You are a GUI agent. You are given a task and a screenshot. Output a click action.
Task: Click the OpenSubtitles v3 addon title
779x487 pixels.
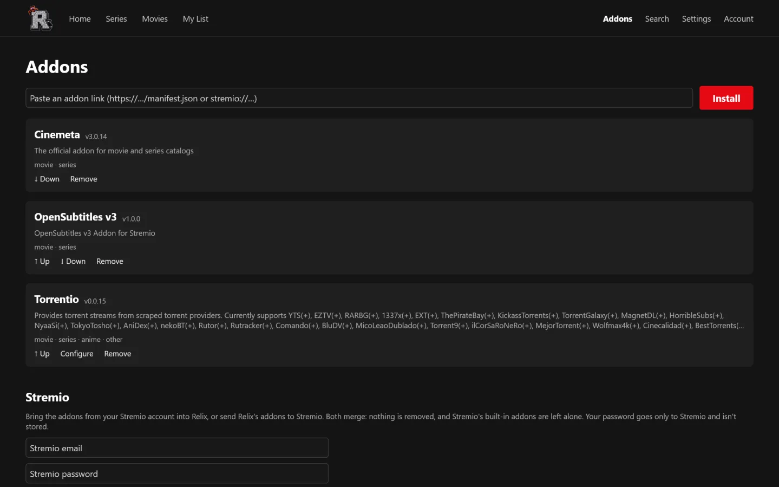click(x=75, y=217)
